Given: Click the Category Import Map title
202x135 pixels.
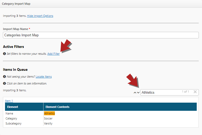Looking at the screenshot, I should (x=16, y=4).
